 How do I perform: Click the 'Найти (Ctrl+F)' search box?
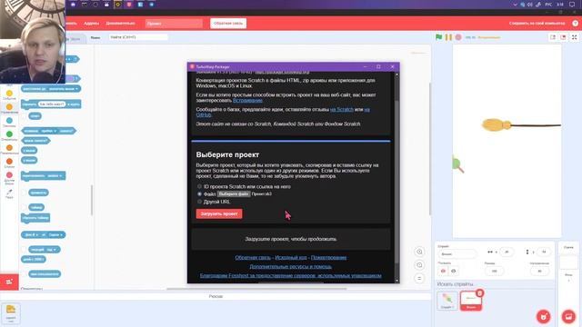138,37
